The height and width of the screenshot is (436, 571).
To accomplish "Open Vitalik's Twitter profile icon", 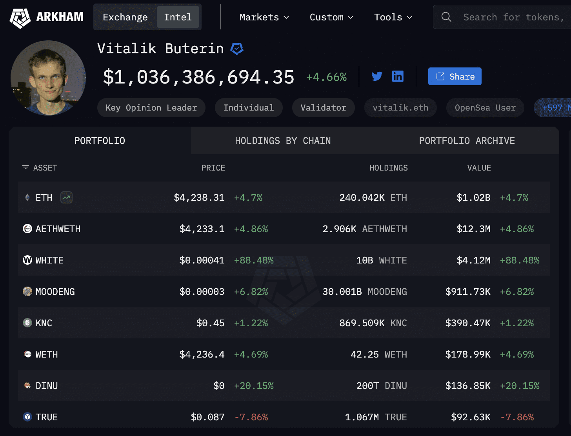I will 377,76.
